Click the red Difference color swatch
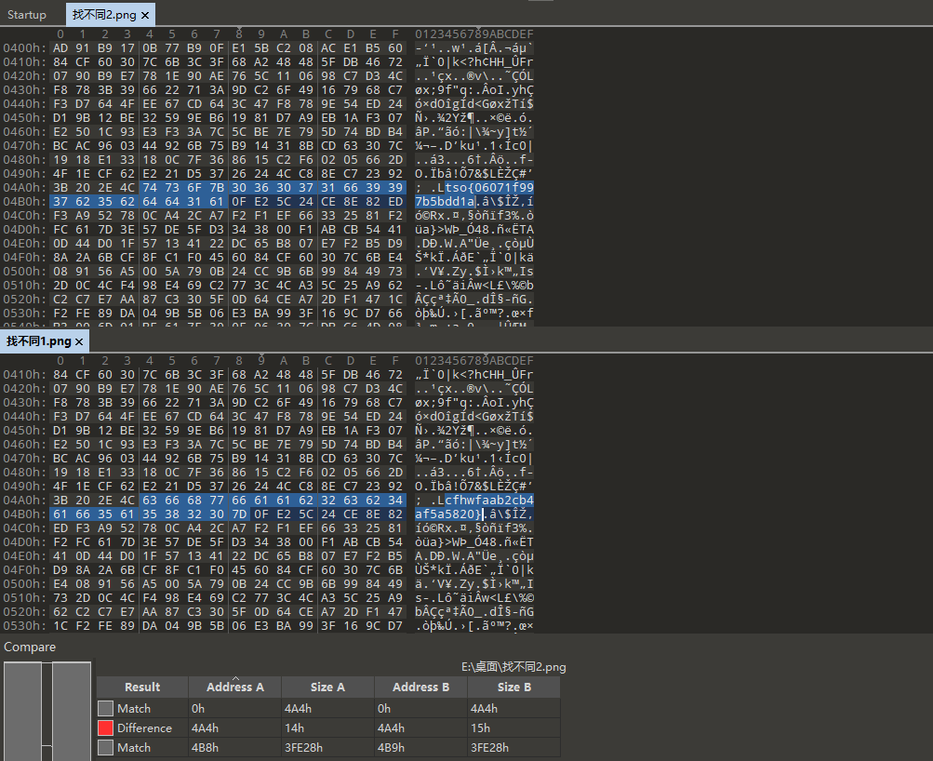The image size is (933, 761). point(105,728)
